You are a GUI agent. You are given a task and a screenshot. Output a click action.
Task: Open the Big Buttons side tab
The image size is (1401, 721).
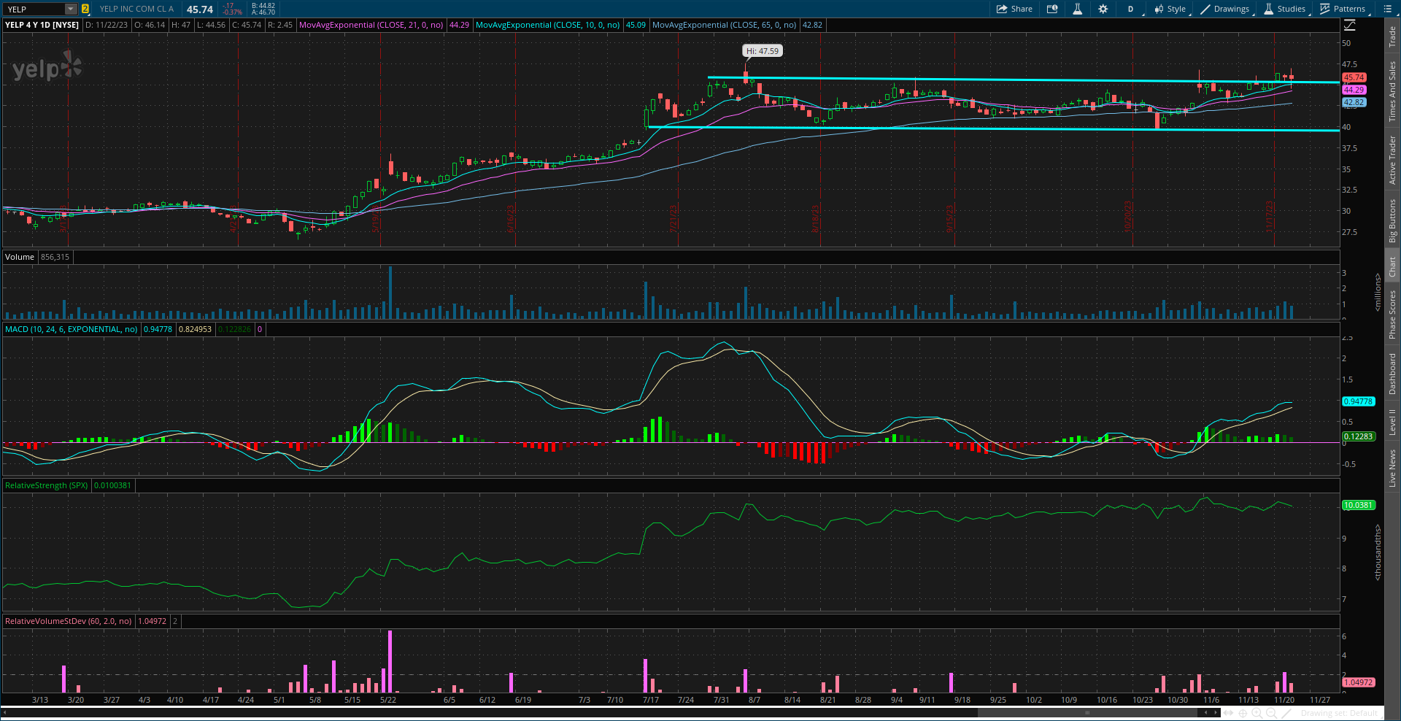(1392, 220)
